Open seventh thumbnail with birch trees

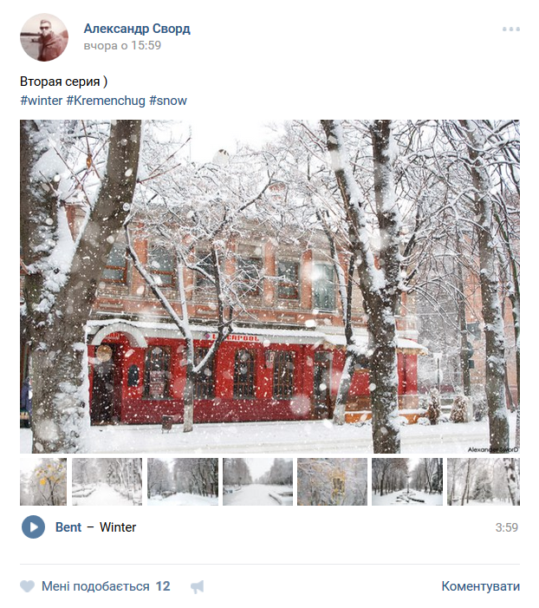click(x=484, y=481)
